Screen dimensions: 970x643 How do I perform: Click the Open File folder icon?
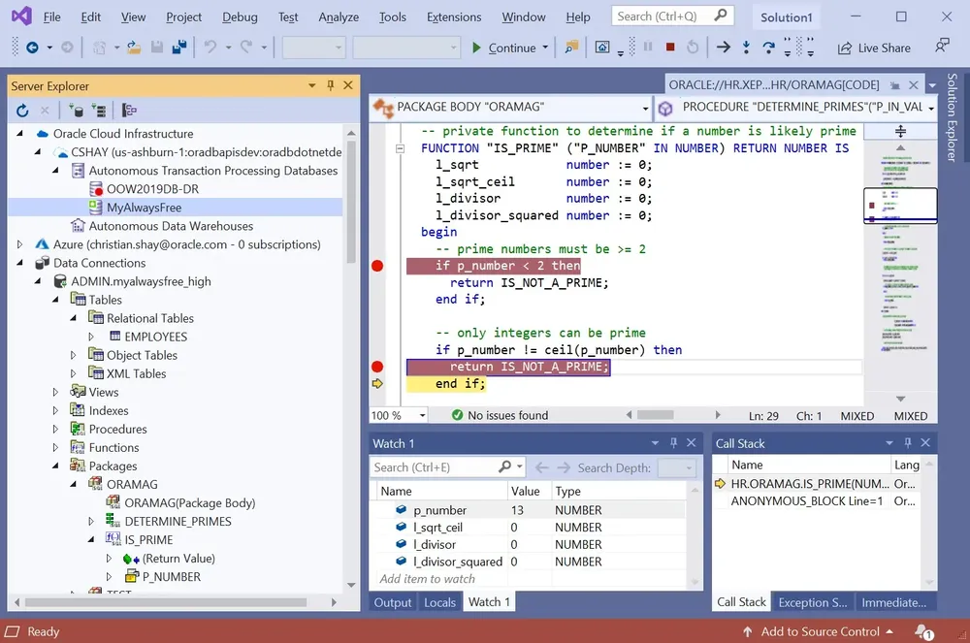134,48
